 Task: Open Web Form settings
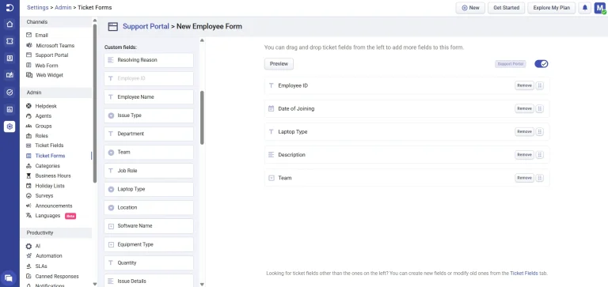click(x=47, y=66)
